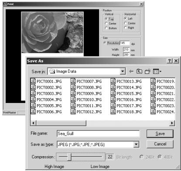Viewport: 181px width, 171px height.
Task: Select file icon of PICT0016.JPG
Action: [x=113, y=99]
